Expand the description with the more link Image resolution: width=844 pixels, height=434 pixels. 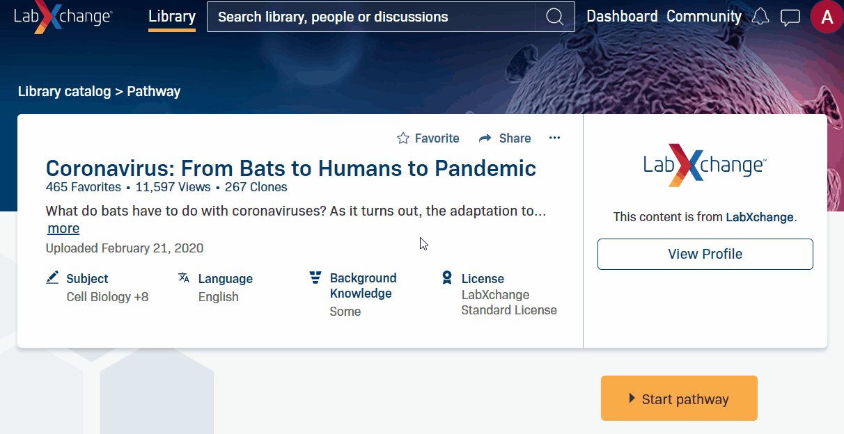coord(63,229)
